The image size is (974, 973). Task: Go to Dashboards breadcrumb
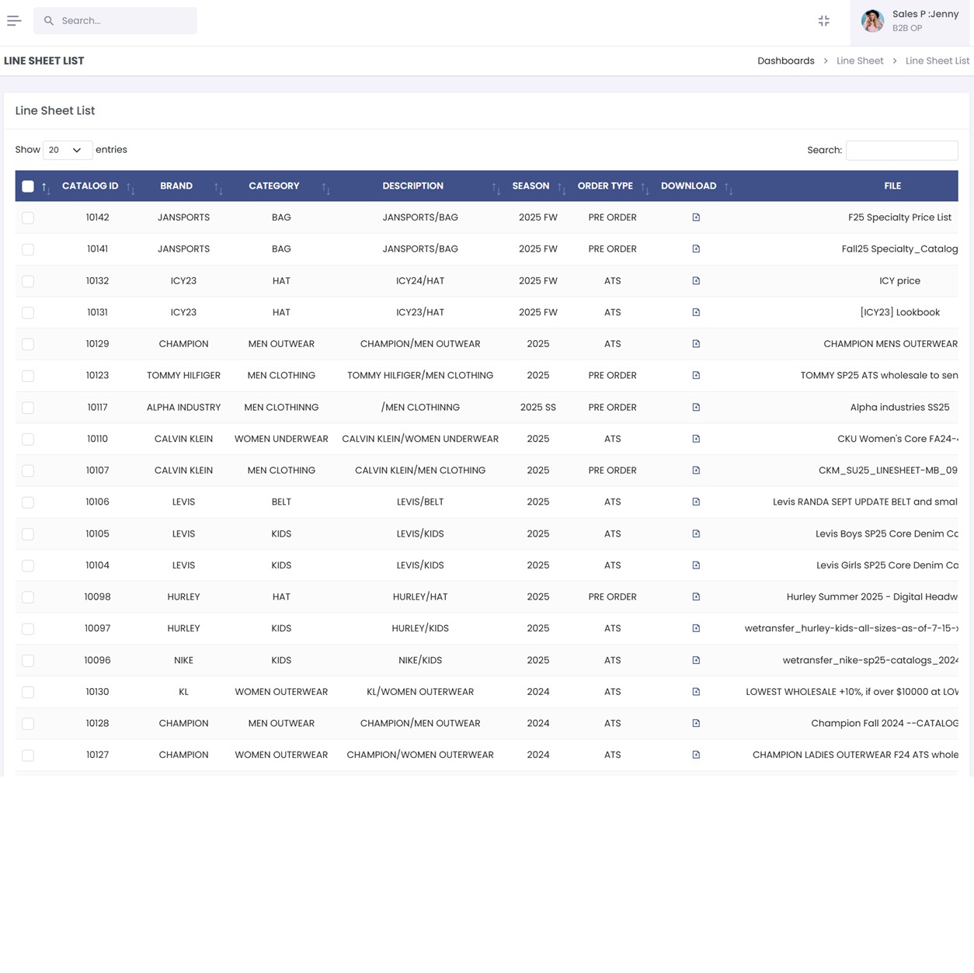[786, 61]
